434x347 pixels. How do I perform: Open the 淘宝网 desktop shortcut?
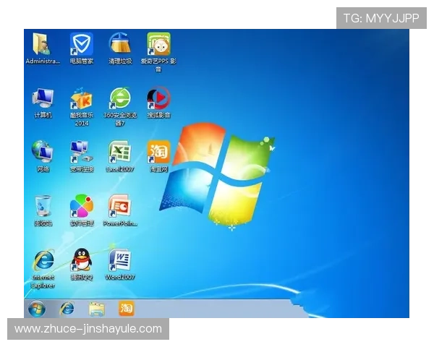pyautogui.click(x=158, y=152)
